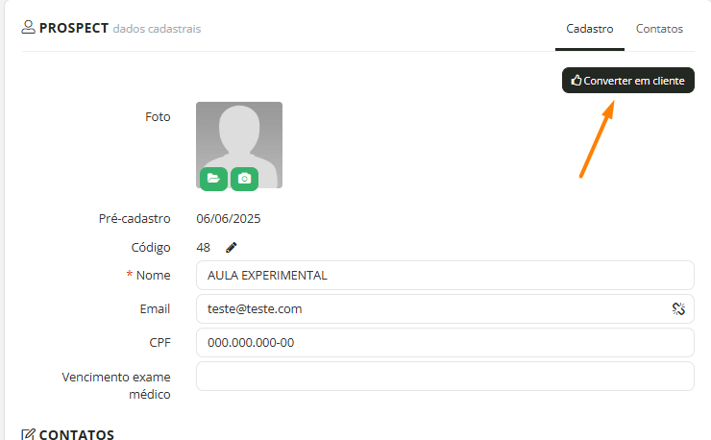The height and width of the screenshot is (440, 711).
Task: Click the 'dados cadastrais' subtitle
Action: tap(157, 29)
